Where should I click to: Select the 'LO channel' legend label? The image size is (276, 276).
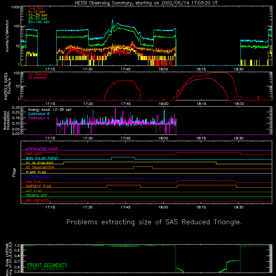(38, 74)
